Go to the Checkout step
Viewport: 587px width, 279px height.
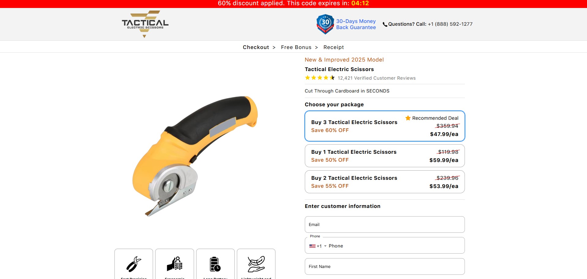(256, 47)
